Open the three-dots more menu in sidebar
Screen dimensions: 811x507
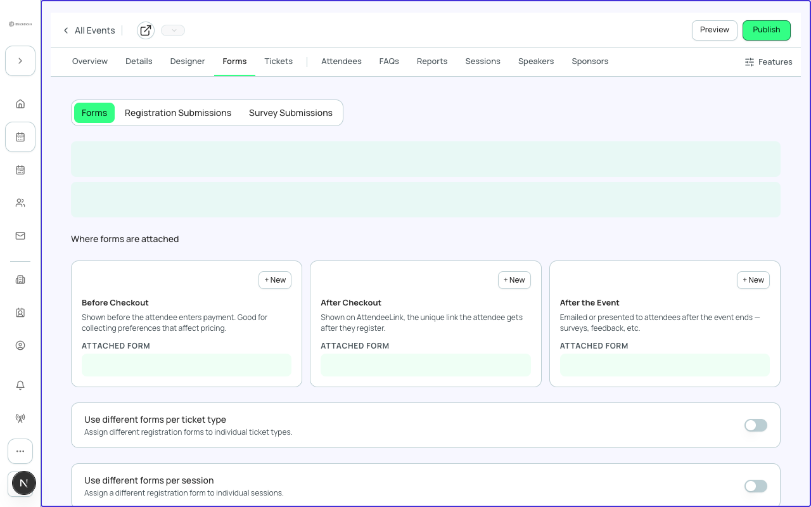[x=20, y=451]
